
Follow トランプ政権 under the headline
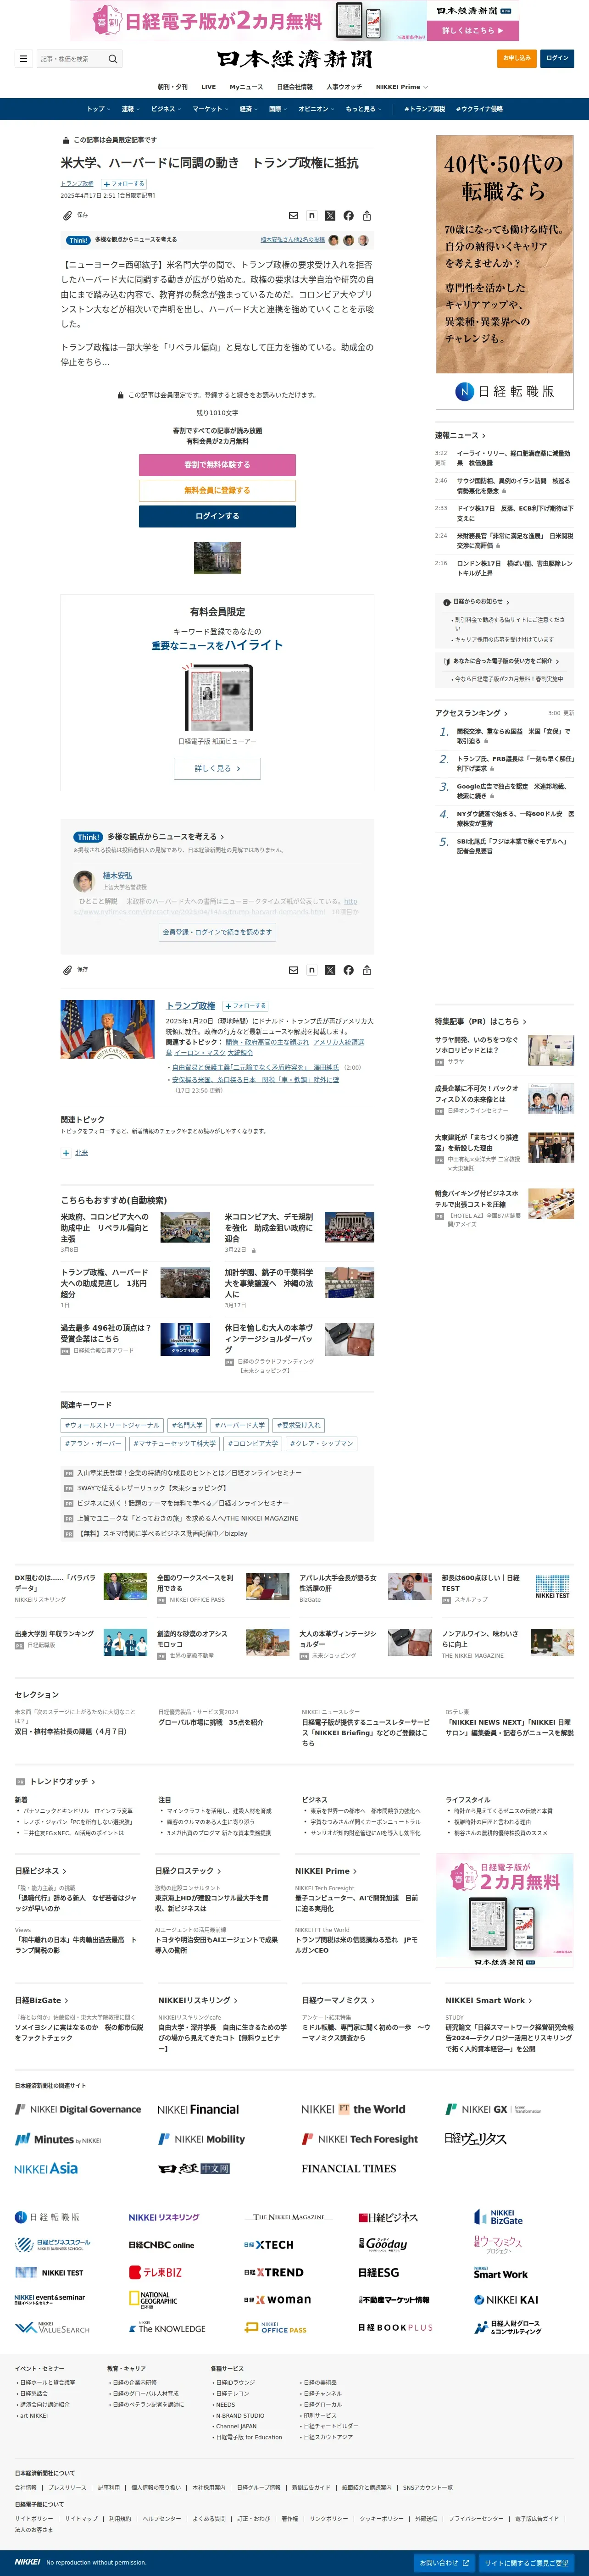pos(123,184)
